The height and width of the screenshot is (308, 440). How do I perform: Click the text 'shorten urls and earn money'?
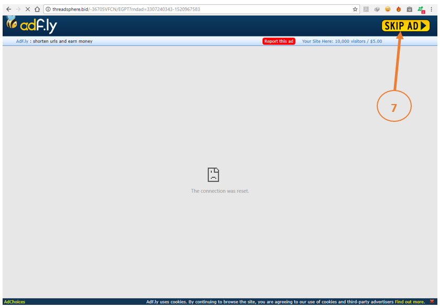63,41
